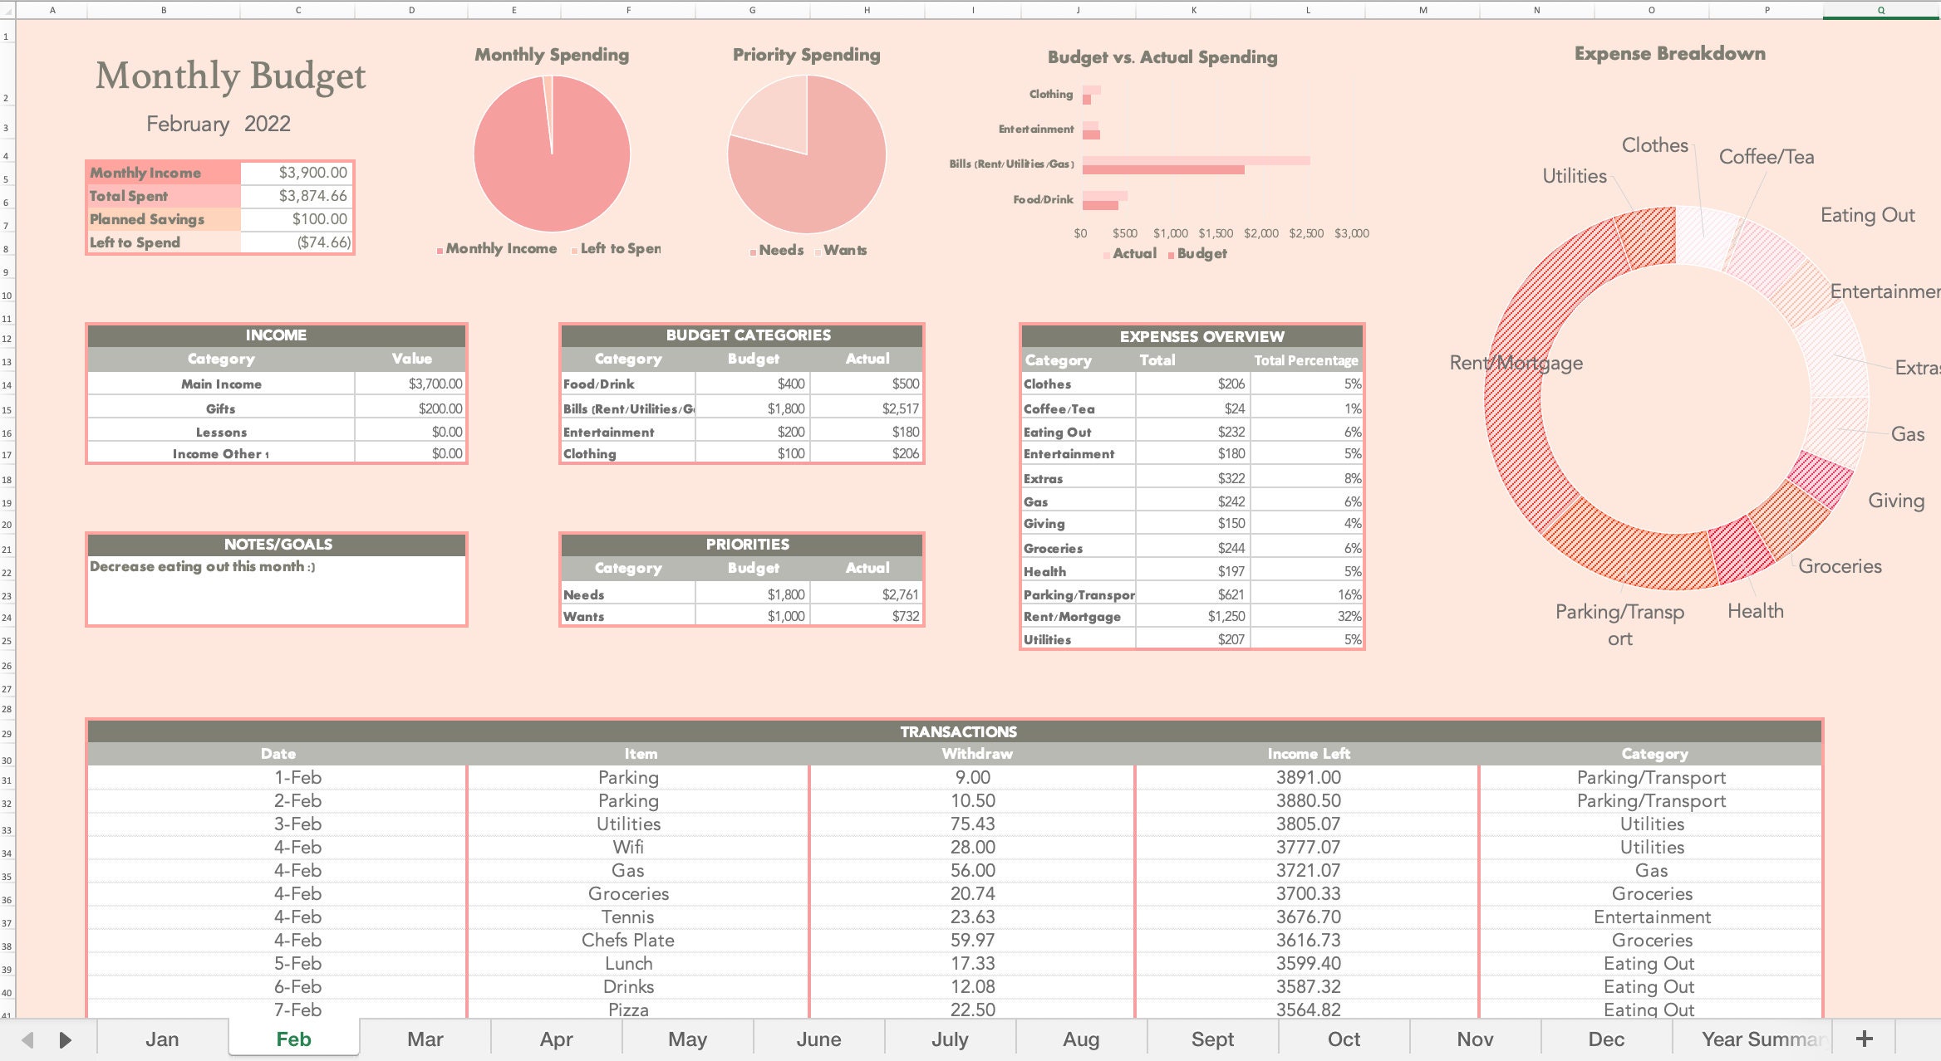The image size is (1941, 1061).
Task: Select row 1 header
Action: click(6, 37)
